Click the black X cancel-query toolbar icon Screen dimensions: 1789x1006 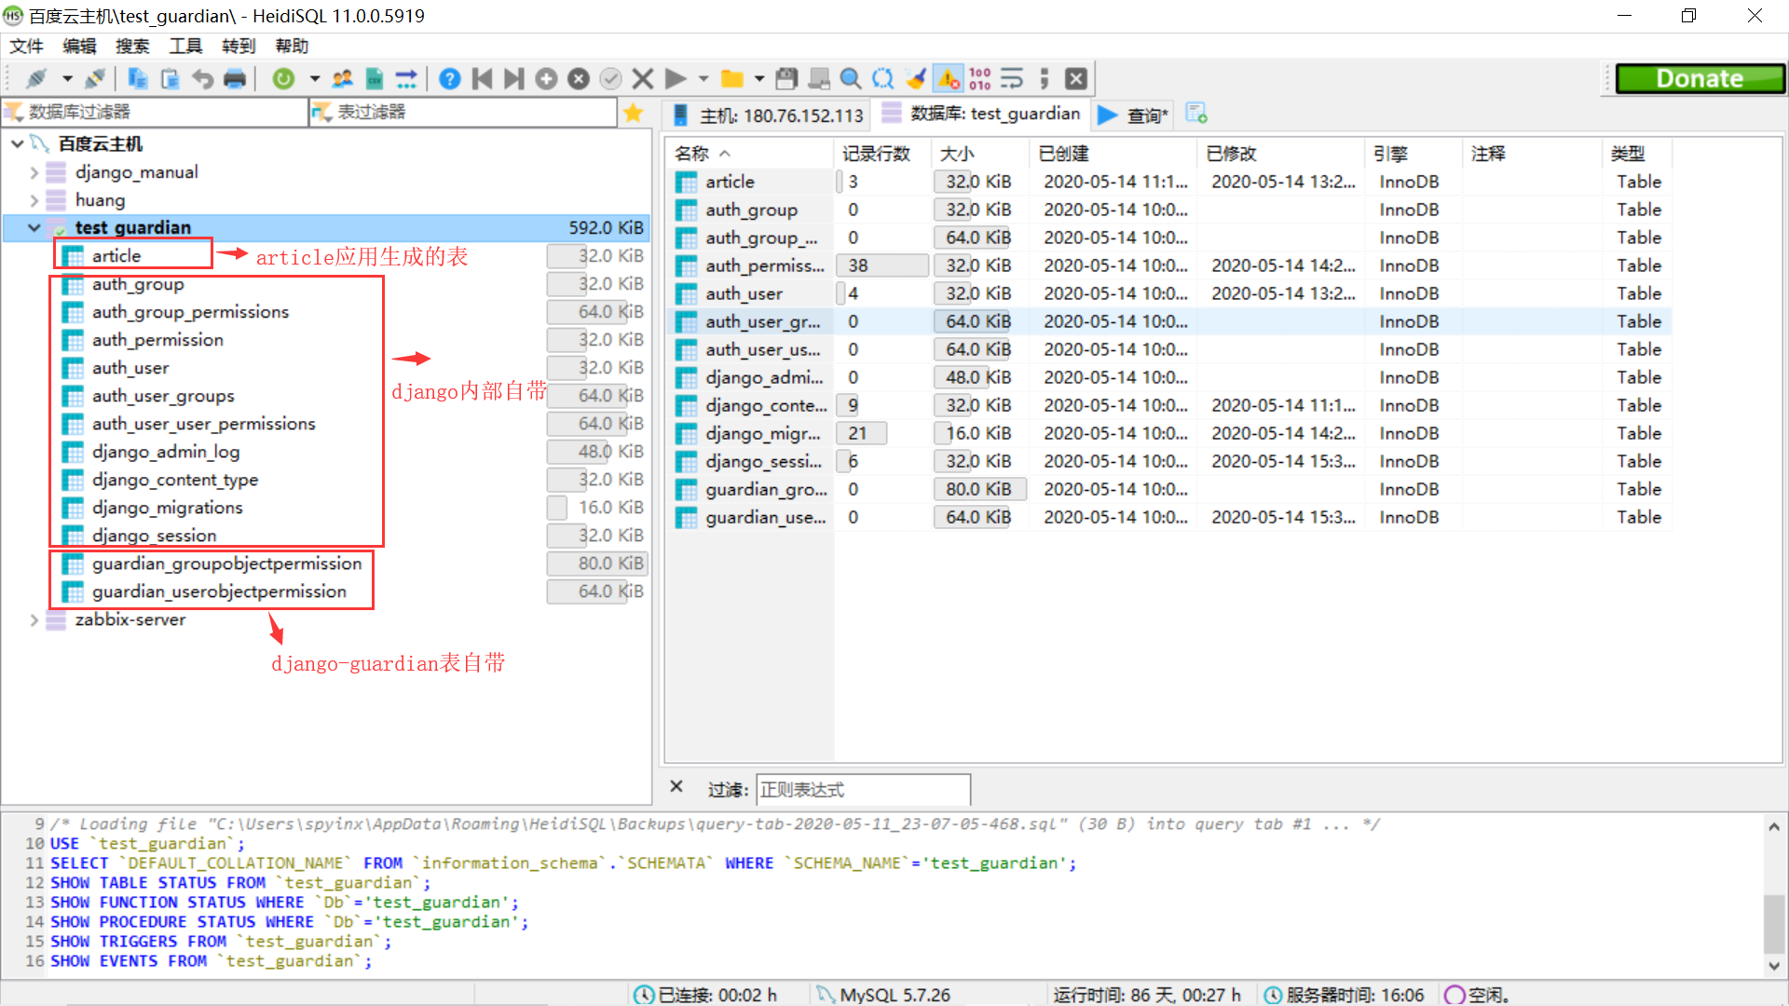pyautogui.click(x=1076, y=79)
